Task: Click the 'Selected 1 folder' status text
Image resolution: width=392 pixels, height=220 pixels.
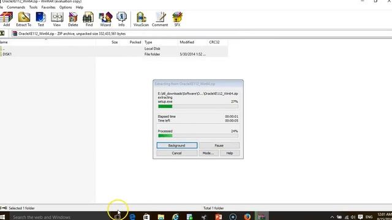Action: [22, 208]
